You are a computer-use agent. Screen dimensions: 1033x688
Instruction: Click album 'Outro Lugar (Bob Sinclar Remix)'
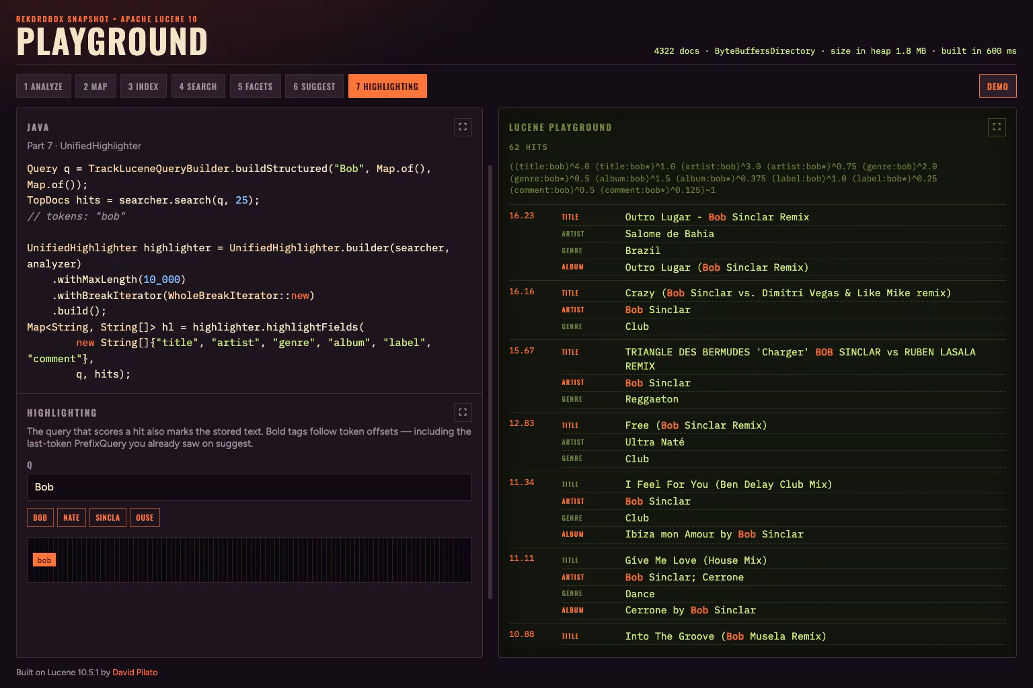pyautogui.click(x=717, y=267)
